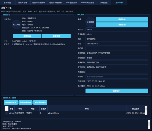Screen dimensions: 152x131
Task: Click 管理员 role cell in user table
Action: click(33, 113)
